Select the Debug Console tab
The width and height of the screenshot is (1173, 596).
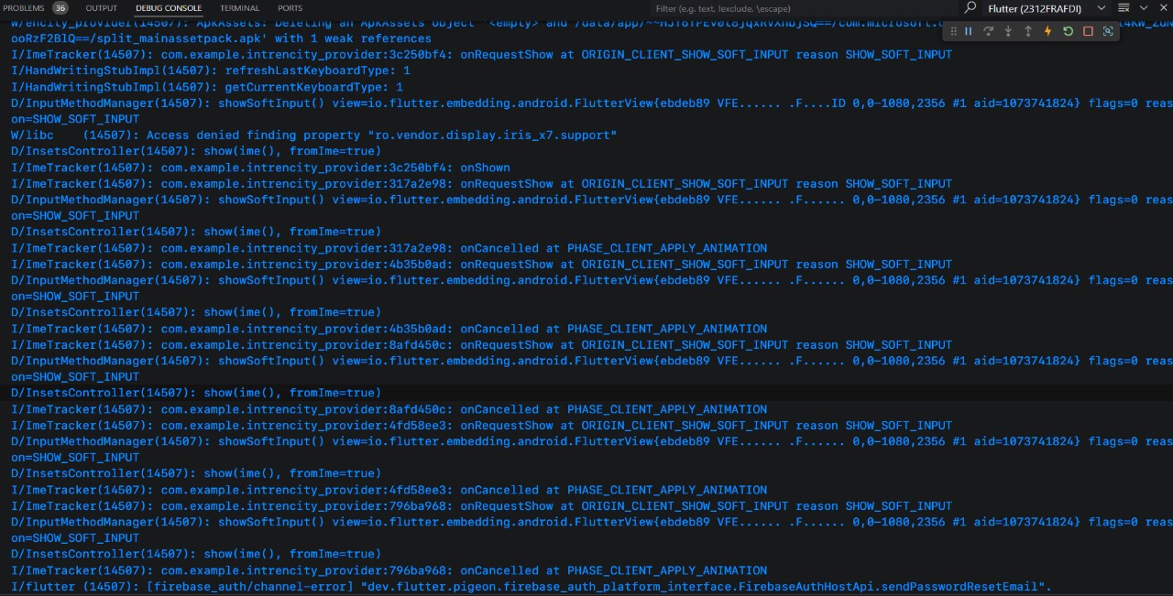pos(169,8)
